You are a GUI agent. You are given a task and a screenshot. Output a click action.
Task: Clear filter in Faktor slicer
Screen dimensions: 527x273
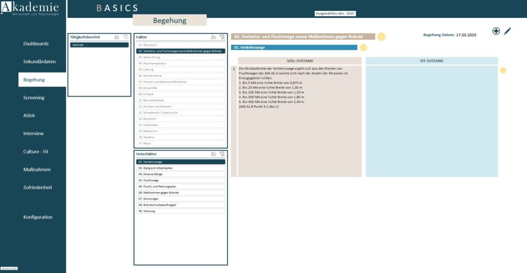(x=222, y=37)
